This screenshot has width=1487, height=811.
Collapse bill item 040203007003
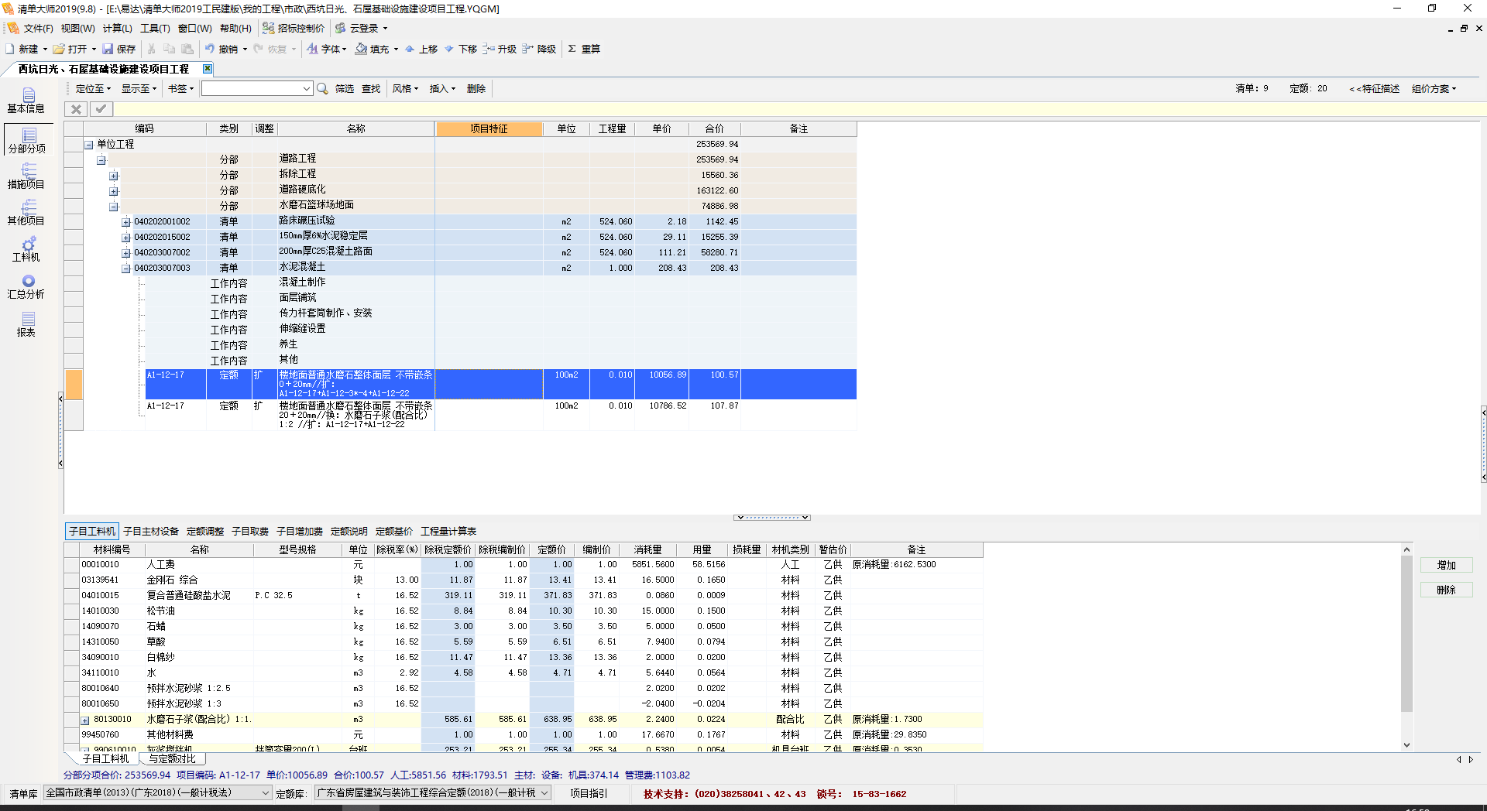click(126, 269)
